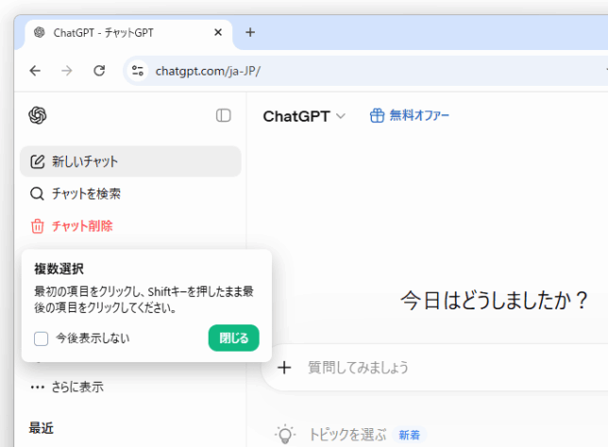Start a 新しいチャット from sidebar

click(x=130, y=161)
